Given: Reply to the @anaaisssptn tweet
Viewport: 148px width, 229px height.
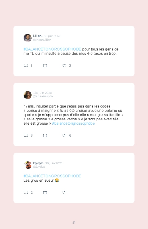Looking at the screenshot, I should coord(26,135).
